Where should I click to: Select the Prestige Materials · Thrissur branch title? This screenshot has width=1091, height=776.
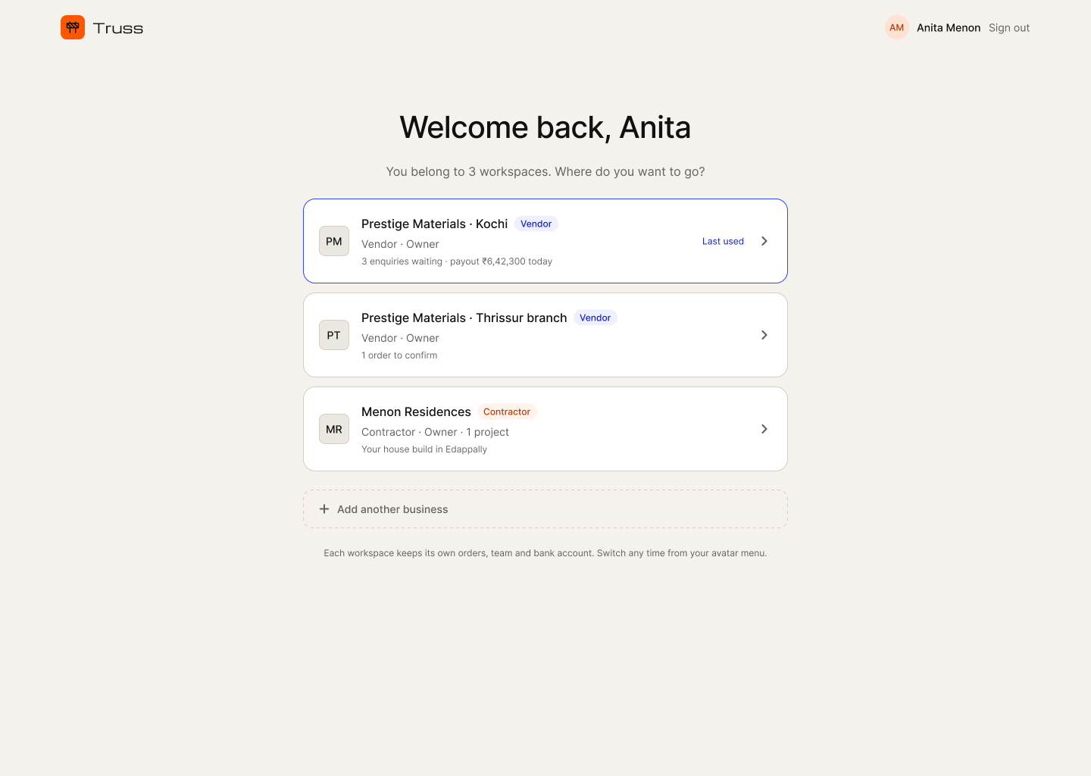pos(464,318)
